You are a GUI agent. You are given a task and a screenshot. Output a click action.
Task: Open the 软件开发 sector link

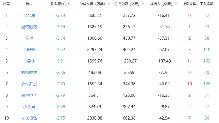[29, 84]
